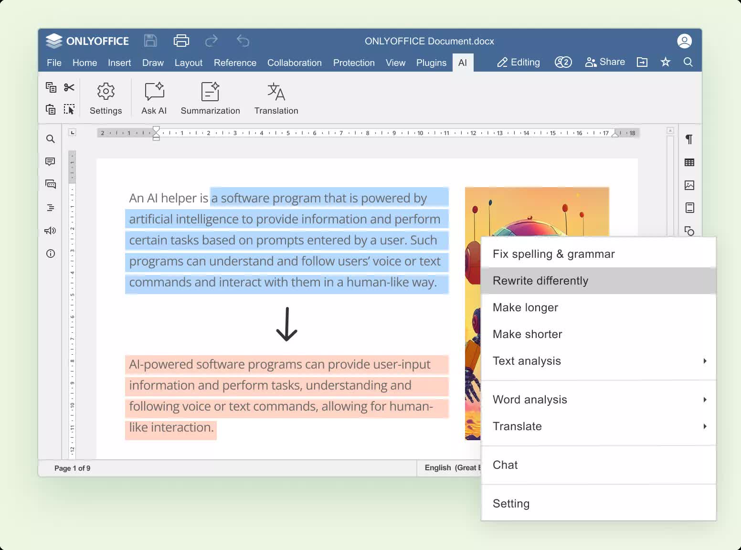Screen dimensions: 741x550
Task: Toggle nonprinting characters paragraph mark
Action: click(x=689, y=139)
